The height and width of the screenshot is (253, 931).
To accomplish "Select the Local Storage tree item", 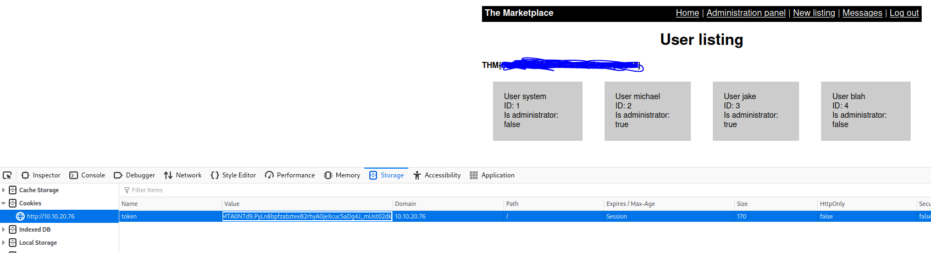I will [x=38, y=243].
